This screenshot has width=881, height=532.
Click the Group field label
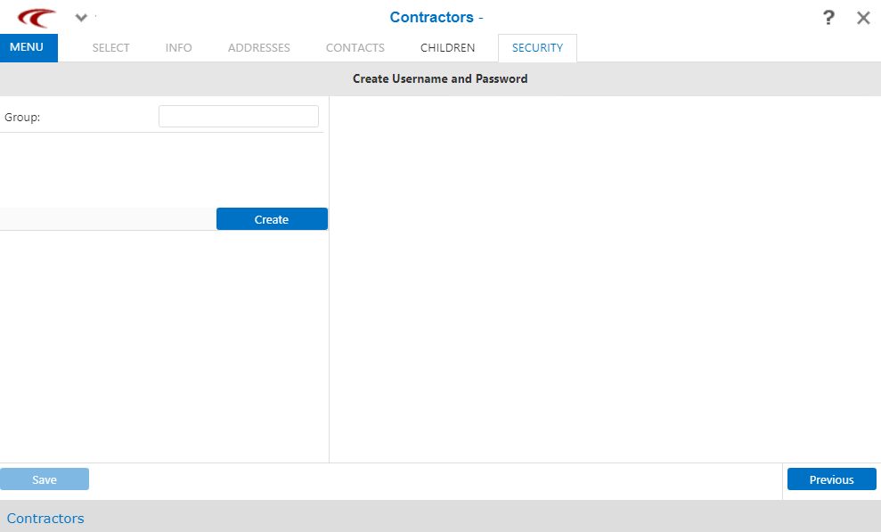22,117
